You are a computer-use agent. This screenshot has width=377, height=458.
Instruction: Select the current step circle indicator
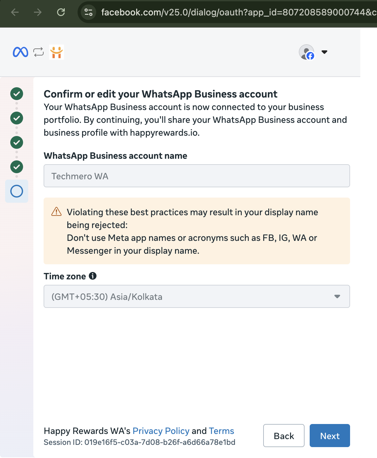(17, 191)
